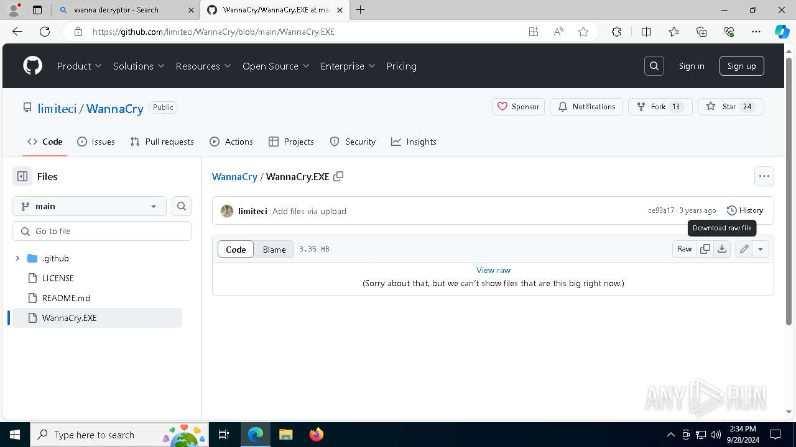The image size is (796, 447).
Task: Open browser extensions puzzle icon
Action: pyautogui.click(x=616, y=32)
